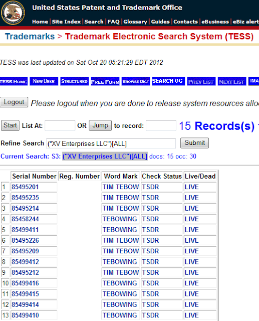Open the Guides header link
259x321 pixels.
click(x=160, y=22)
